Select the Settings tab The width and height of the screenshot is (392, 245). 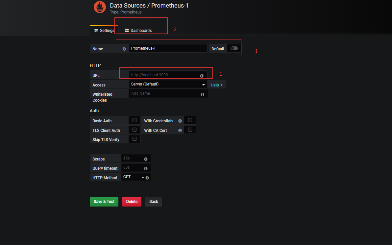point(104,30)
